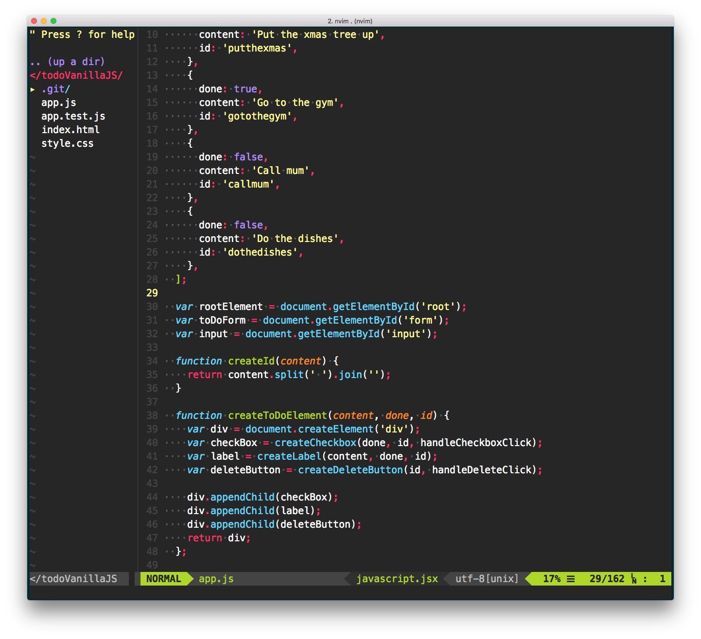
Task: Click the 17% scroll position indicator
Action: click(551, 579)
